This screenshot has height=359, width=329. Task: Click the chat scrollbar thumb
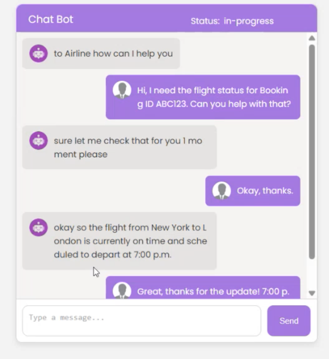coord(312,151)
